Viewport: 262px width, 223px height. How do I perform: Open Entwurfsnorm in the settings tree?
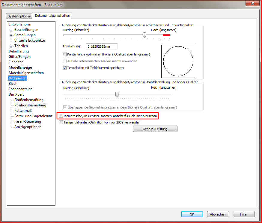[20, 24]
